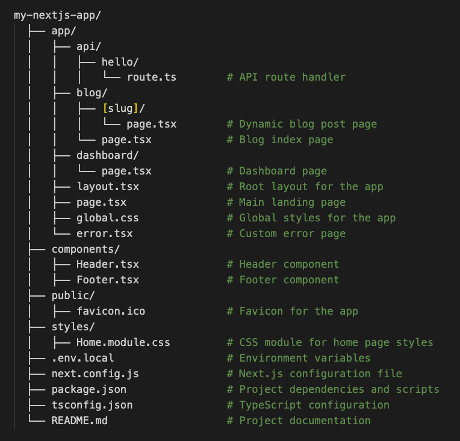Click the .env.local file entry
Viewport: 460px width, 441px height.
click(x=82, y=358)
